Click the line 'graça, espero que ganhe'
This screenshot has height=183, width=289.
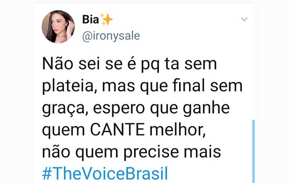135,108
